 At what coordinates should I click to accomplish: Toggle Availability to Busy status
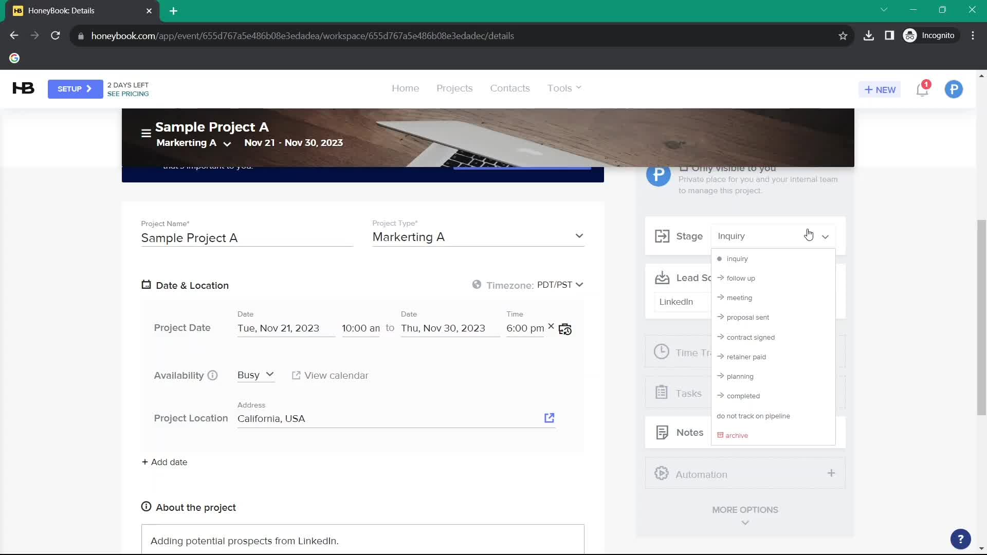coord(255,376)
